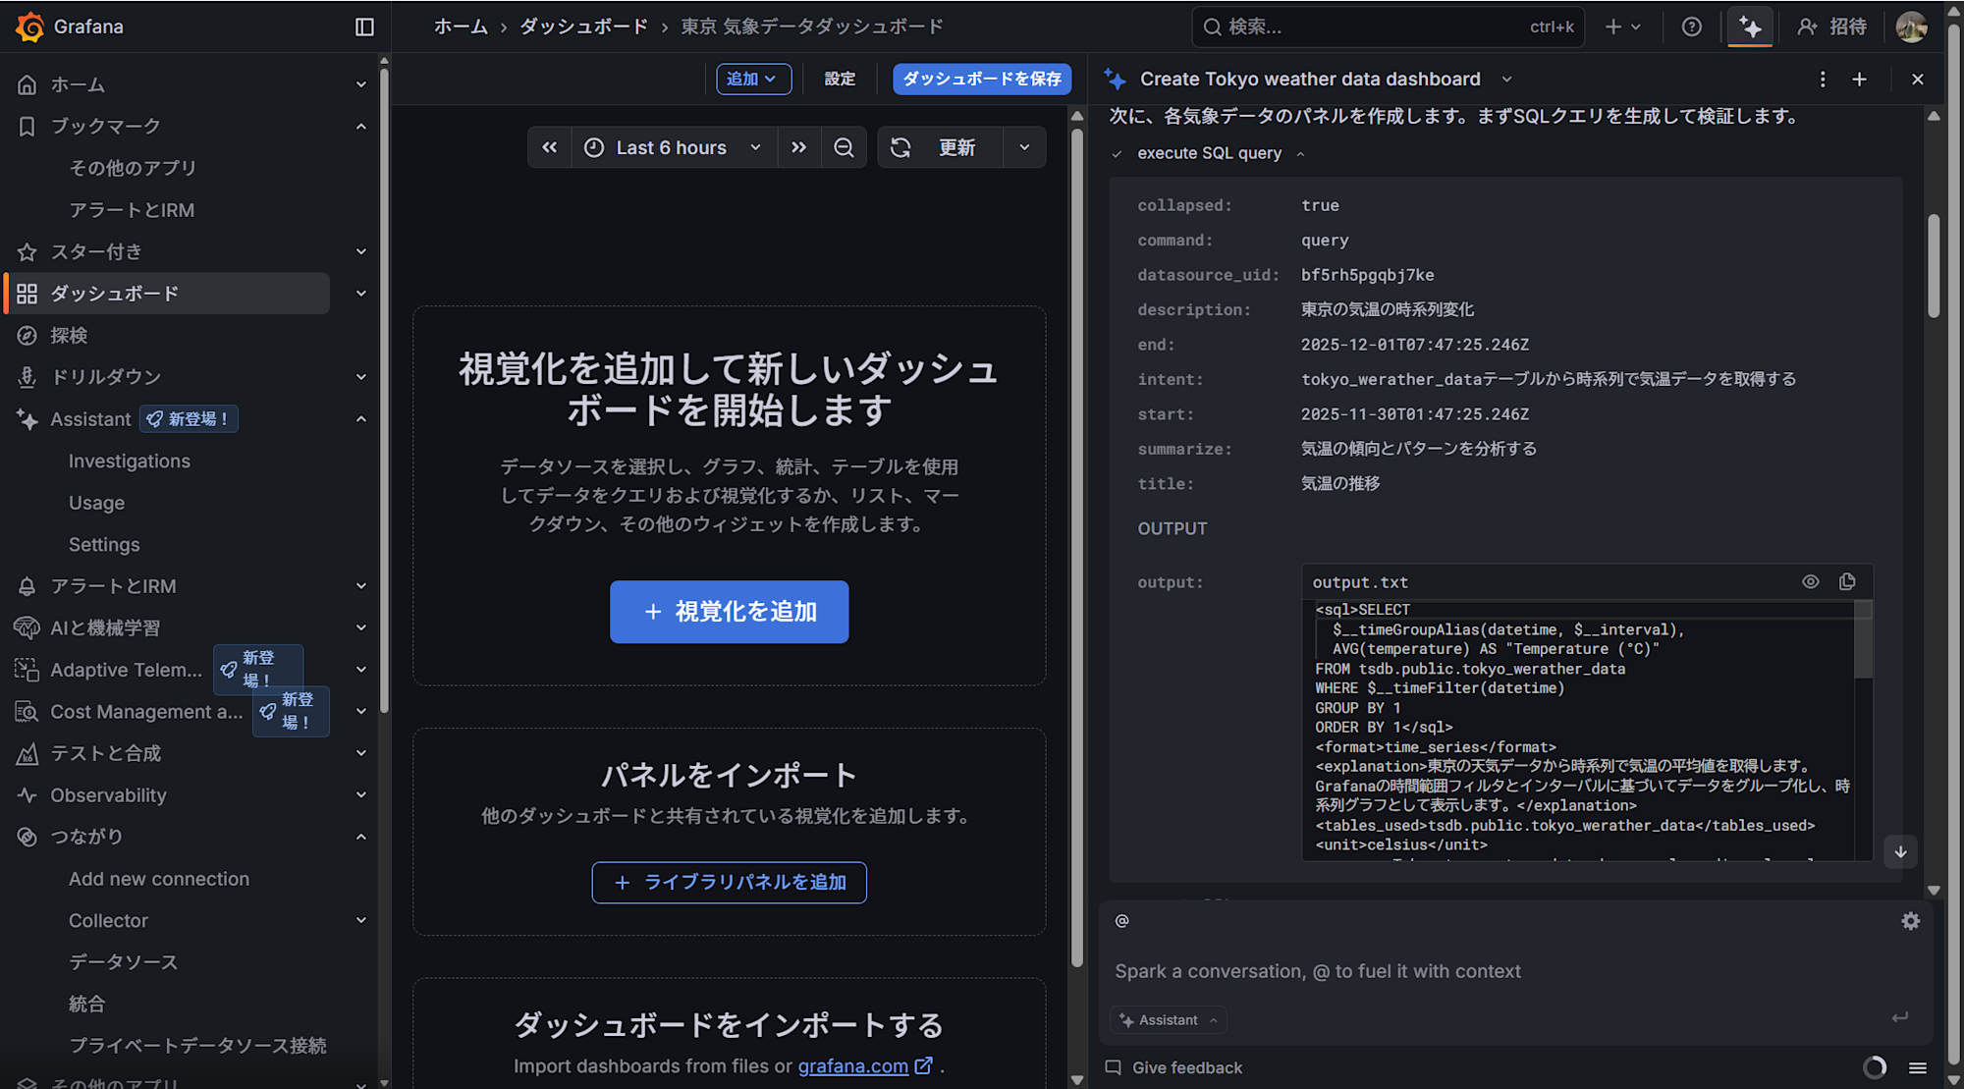Screen dimensions: 1964x1089
Task: Open the Assistant sparkle icon in top bar
Action: [x=1750, y=27]
